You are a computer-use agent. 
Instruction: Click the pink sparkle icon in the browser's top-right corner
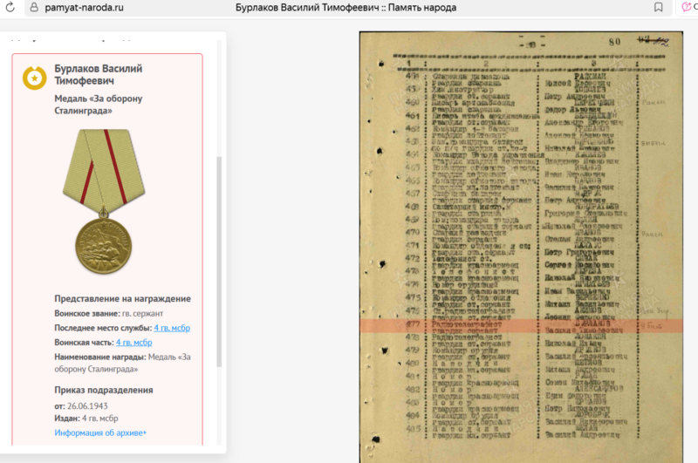(687, 7)
